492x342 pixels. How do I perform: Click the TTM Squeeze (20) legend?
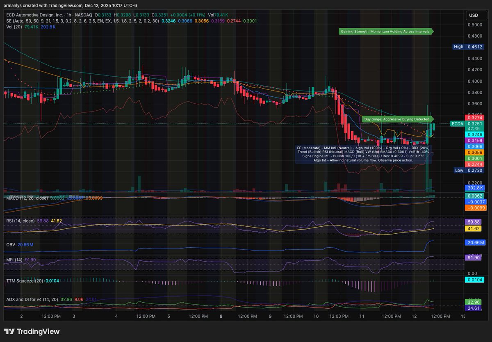24,281
